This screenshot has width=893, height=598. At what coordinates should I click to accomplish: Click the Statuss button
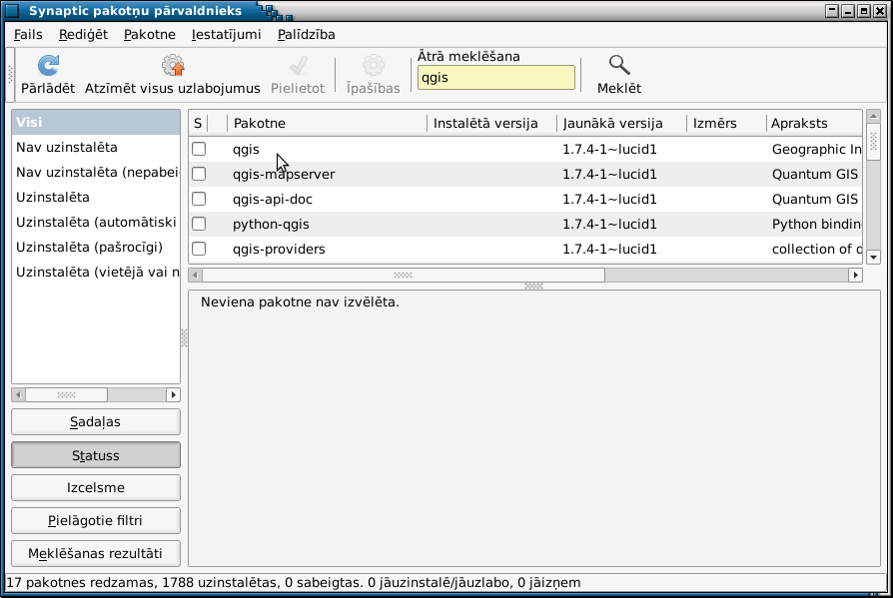[96, 455]
